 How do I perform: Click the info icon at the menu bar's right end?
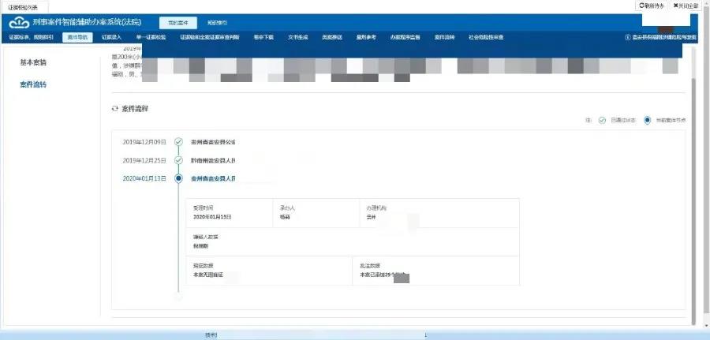627,37
